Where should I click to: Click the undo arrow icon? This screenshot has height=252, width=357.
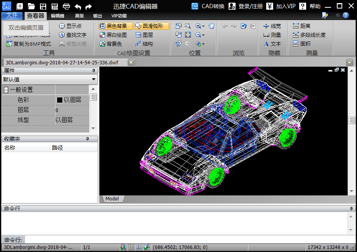78,6
